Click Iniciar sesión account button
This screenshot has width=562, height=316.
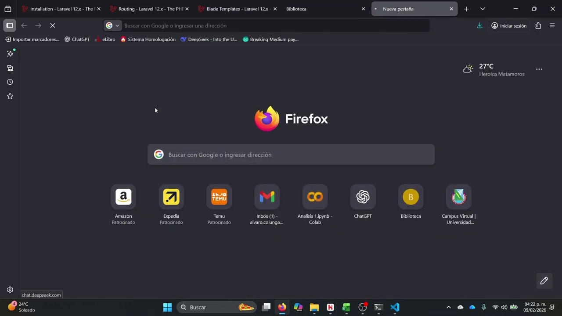pos(509,25)
